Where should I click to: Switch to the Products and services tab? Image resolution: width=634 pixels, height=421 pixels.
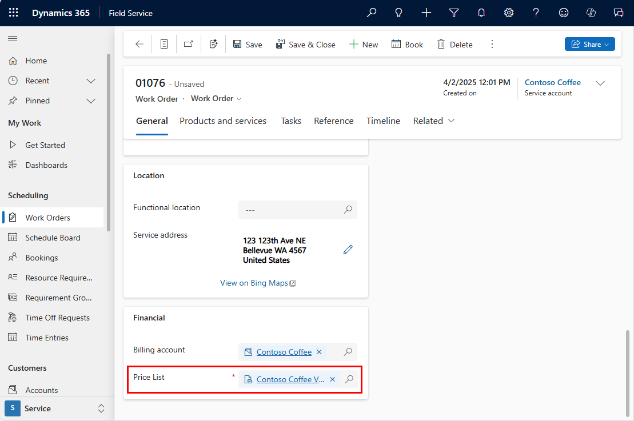pos(223,121)
